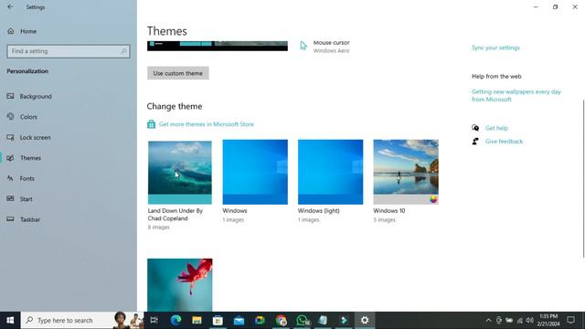Select the red flower theme thumbnail
Screen dimensions: 585x329
tap(180, 284)
